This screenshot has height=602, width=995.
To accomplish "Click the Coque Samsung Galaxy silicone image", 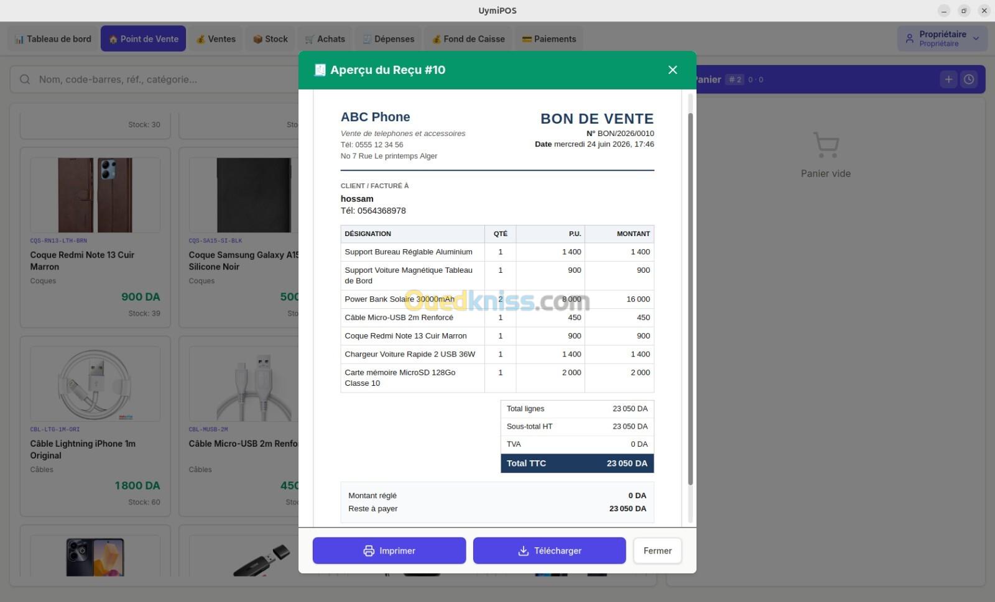I will (x=254, y=195).
